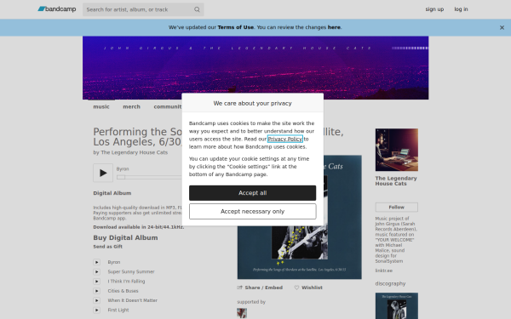This screenshot has width=511, height=319.
Task: Play the track Cities & Buses
Action: pyautogui.click(x=97, y=291)
